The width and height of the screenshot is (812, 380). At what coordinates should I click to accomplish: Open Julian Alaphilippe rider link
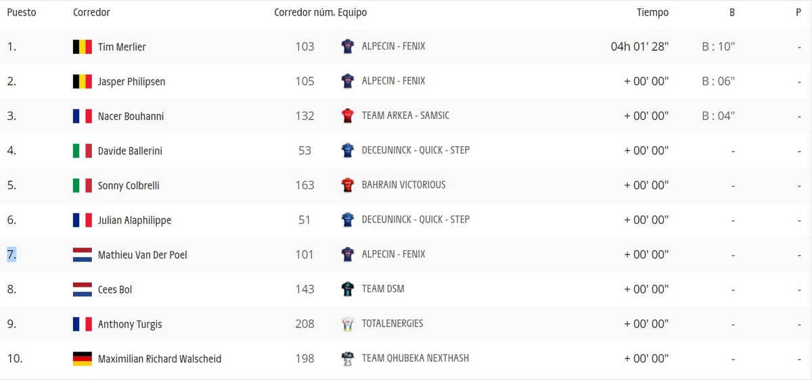pyautogui.click(x=135, y=220)
